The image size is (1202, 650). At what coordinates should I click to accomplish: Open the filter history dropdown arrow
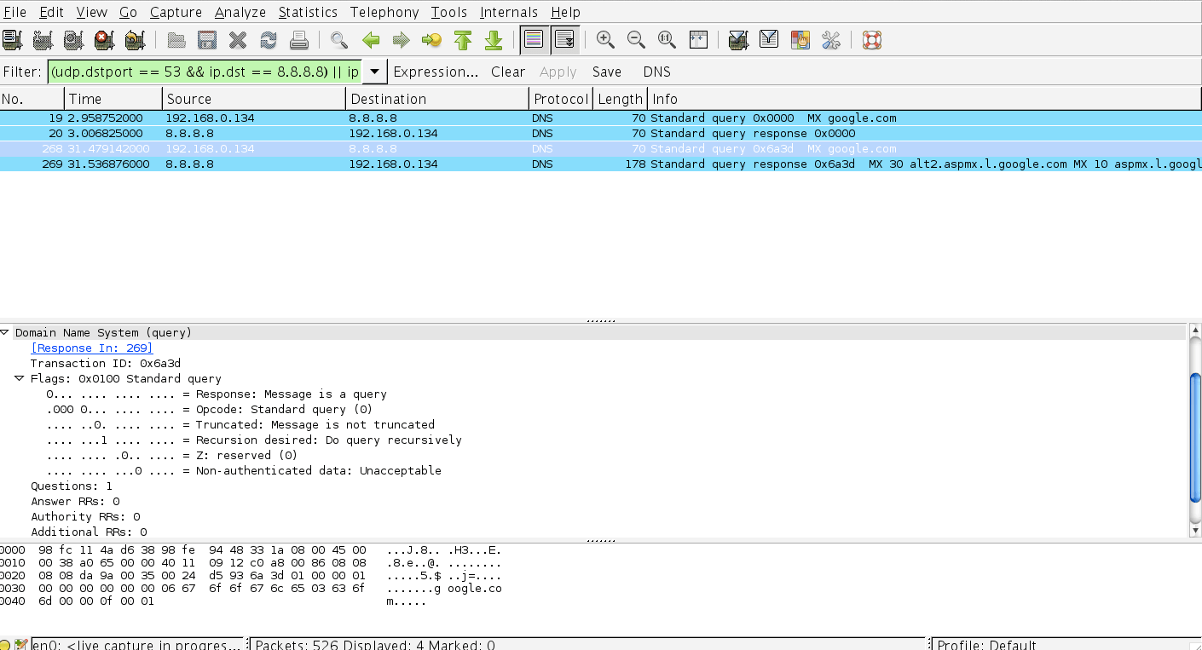tap(373, 72)
